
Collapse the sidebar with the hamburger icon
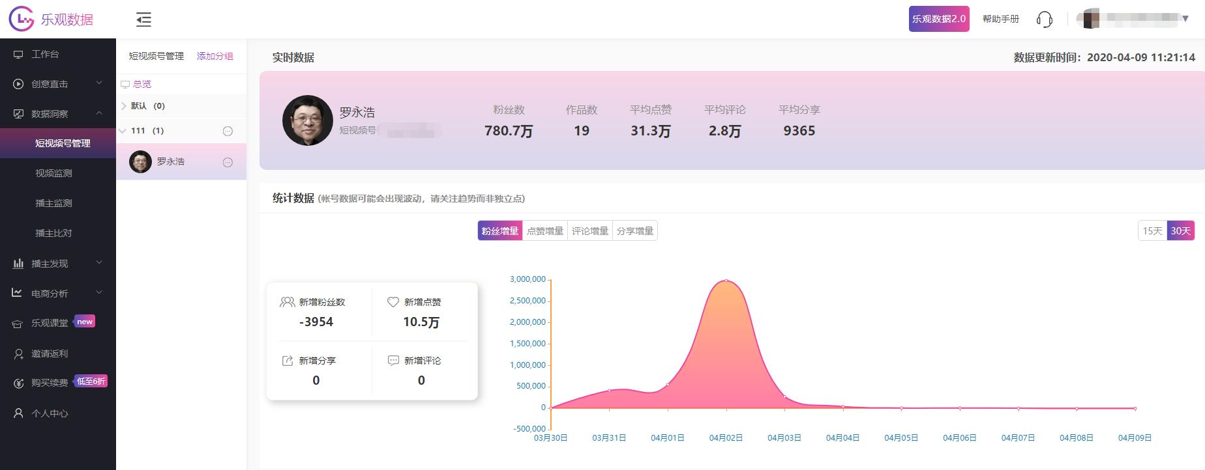point(143,20)
